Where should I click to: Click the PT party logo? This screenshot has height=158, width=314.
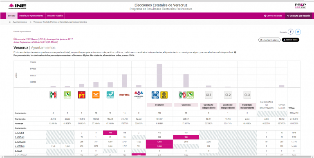click(x=82, y=95)
